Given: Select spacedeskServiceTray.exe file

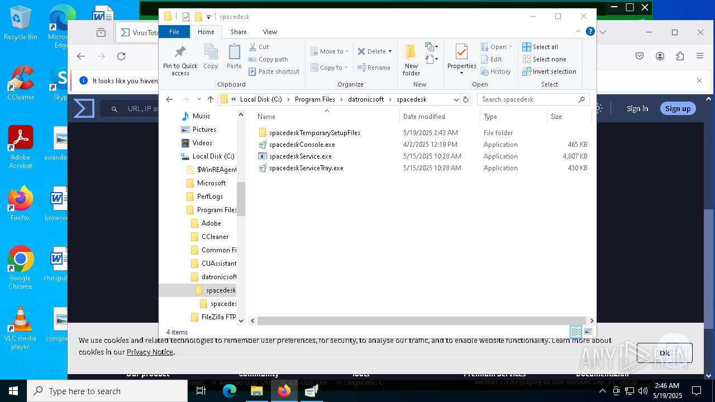Looking at the screenshot, I should pos(306,168).
